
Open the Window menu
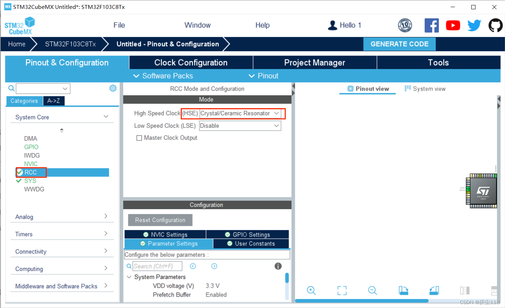pos(197,25)
